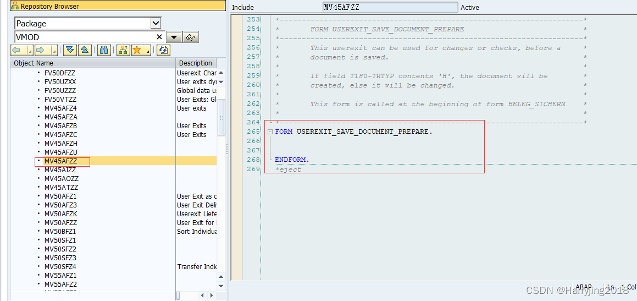Place cursor on FORM USEREXIT_SAVE_DOCUMENT_PREPARE line

coord(354,132)
